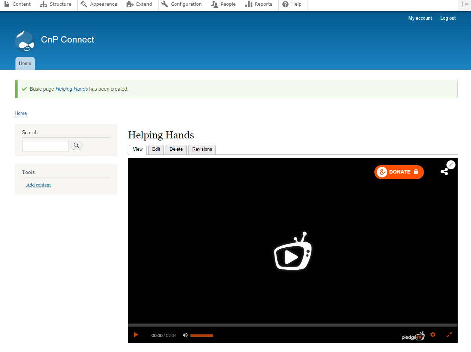471x352 pixels.
Task: Open the Reports admin menu
Action: pyautogui.click(x=259, y=4)
